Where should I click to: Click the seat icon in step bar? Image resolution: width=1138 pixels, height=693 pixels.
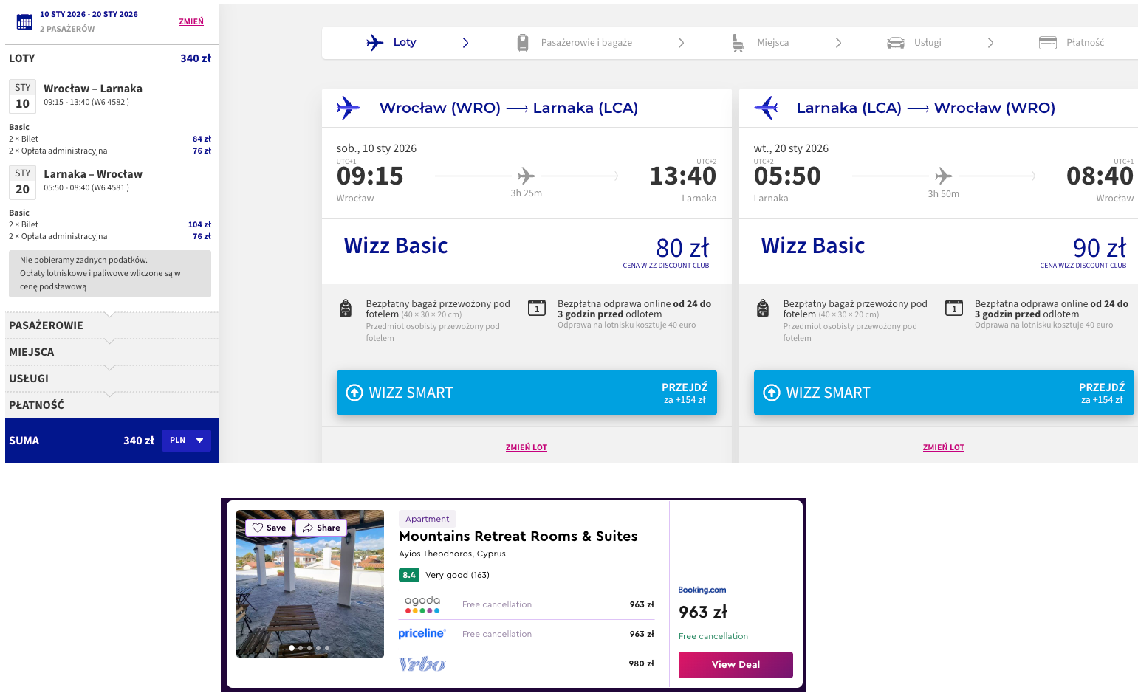tap(738, 43)
